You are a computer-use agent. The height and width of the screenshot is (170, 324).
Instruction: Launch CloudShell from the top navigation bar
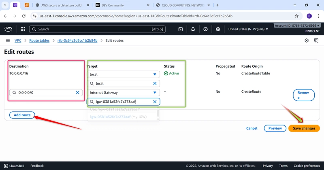coord(180,29)
